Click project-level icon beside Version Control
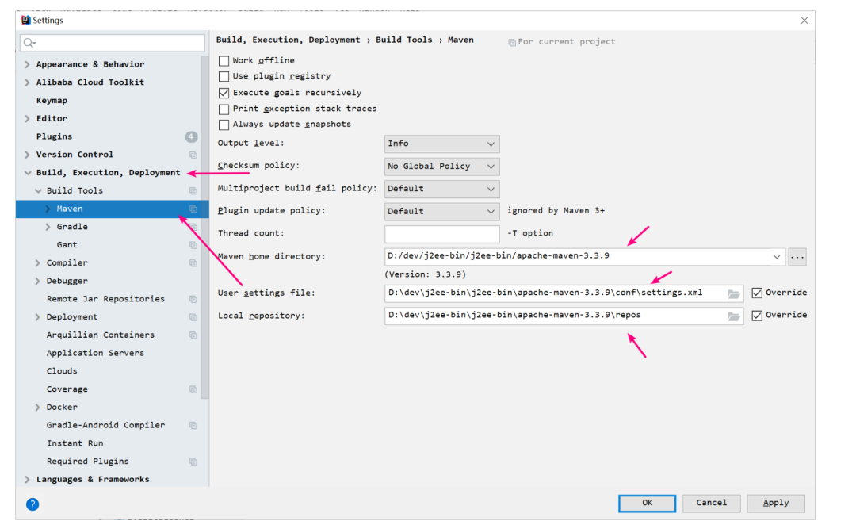Image resolution: width=856 pixels, height=525 pixels. pyautogui.click(x=193, y=155)
